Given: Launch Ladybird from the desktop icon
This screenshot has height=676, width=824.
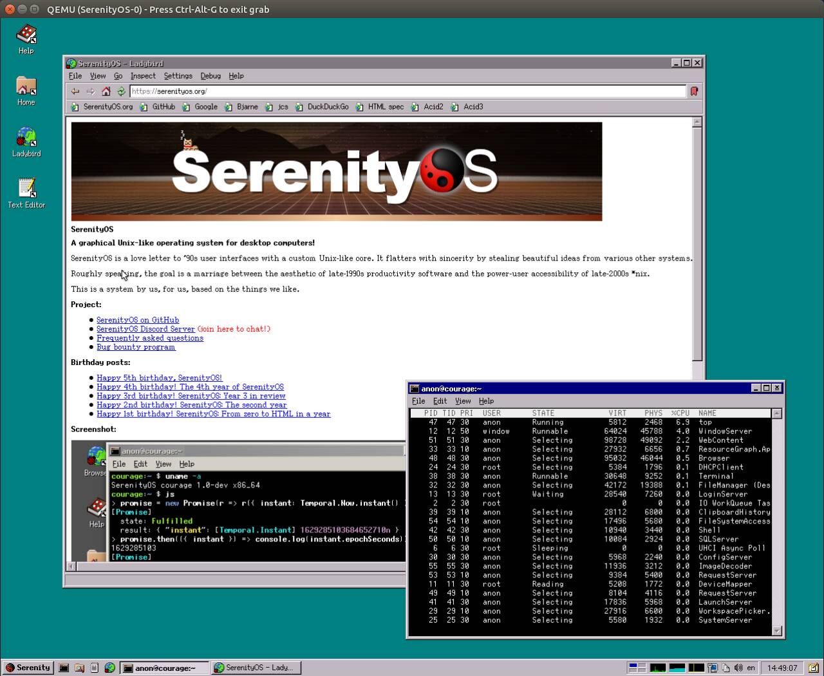Looking at the screenshot, I should [x=26, y=142].
